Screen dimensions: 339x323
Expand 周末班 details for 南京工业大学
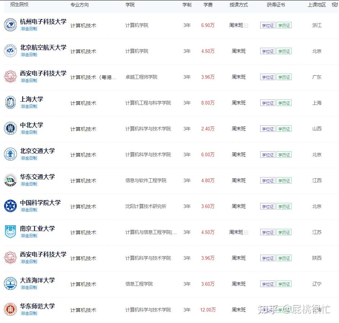pos(246,233)
